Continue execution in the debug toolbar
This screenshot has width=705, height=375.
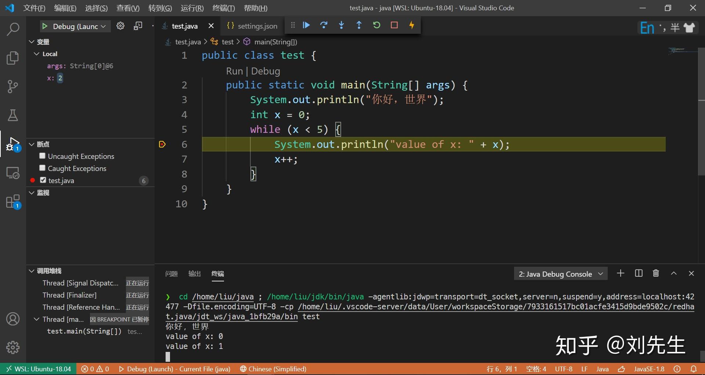pos(306,25)
